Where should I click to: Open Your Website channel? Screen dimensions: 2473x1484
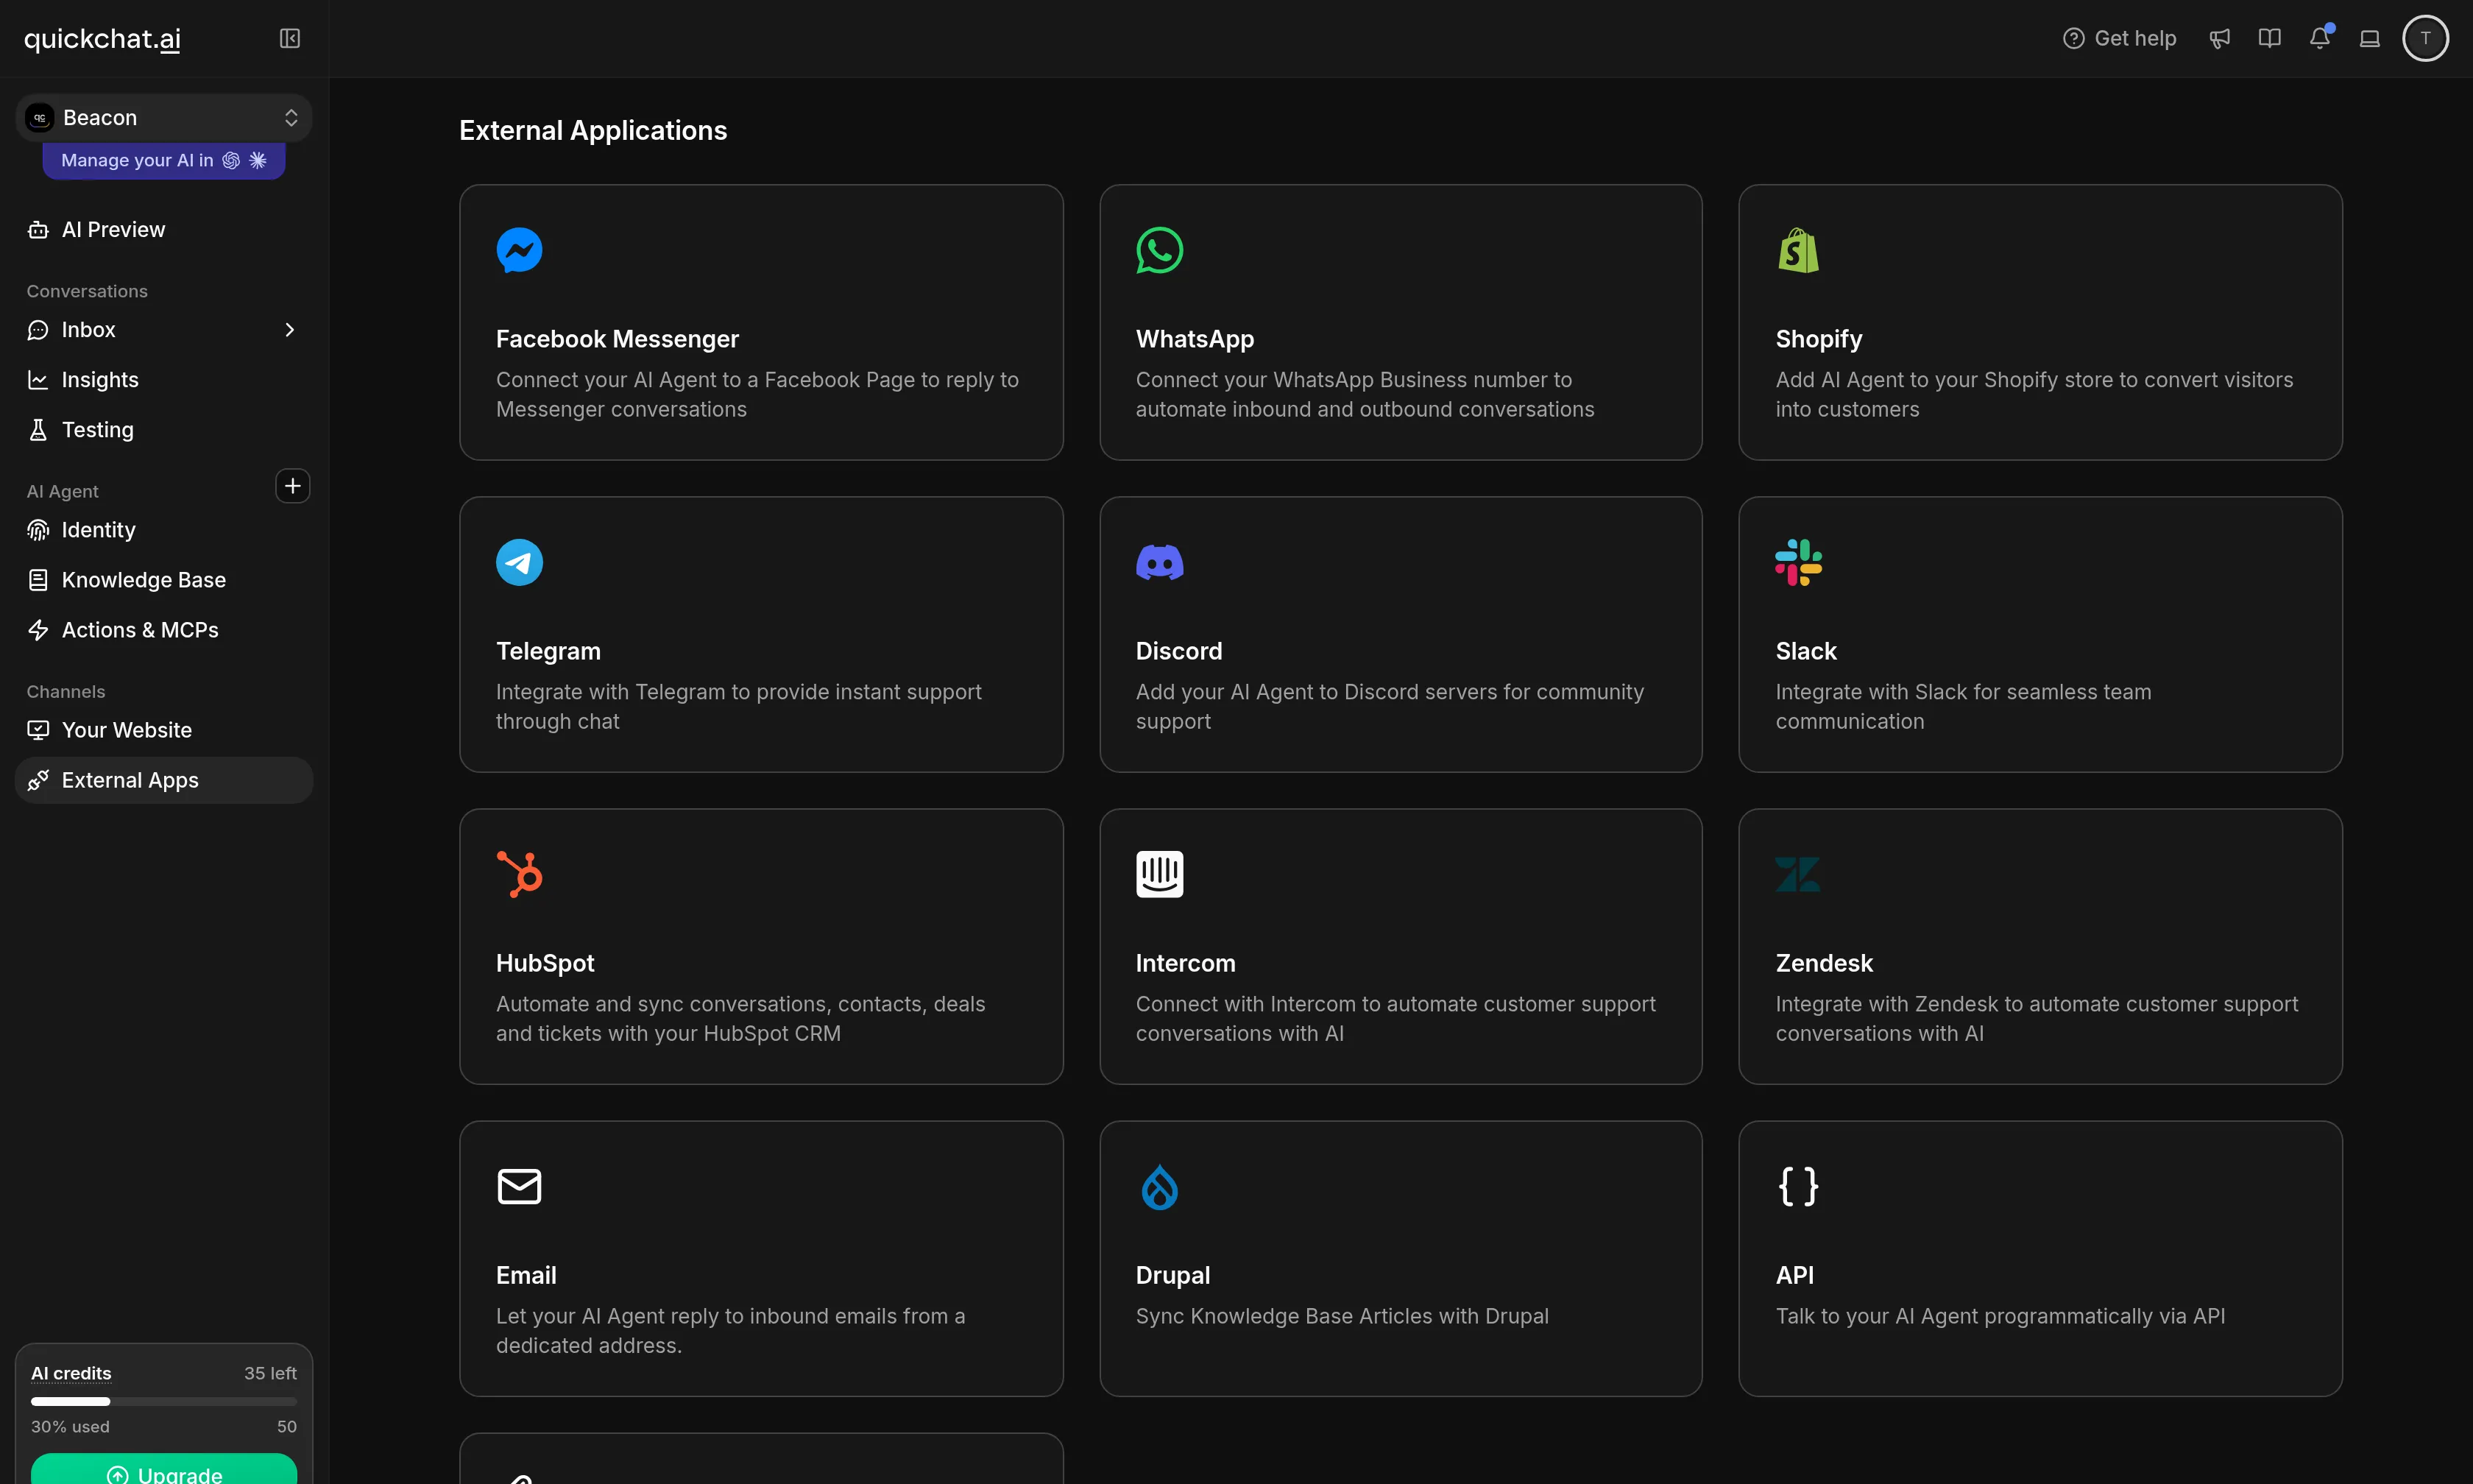[164, 730]
